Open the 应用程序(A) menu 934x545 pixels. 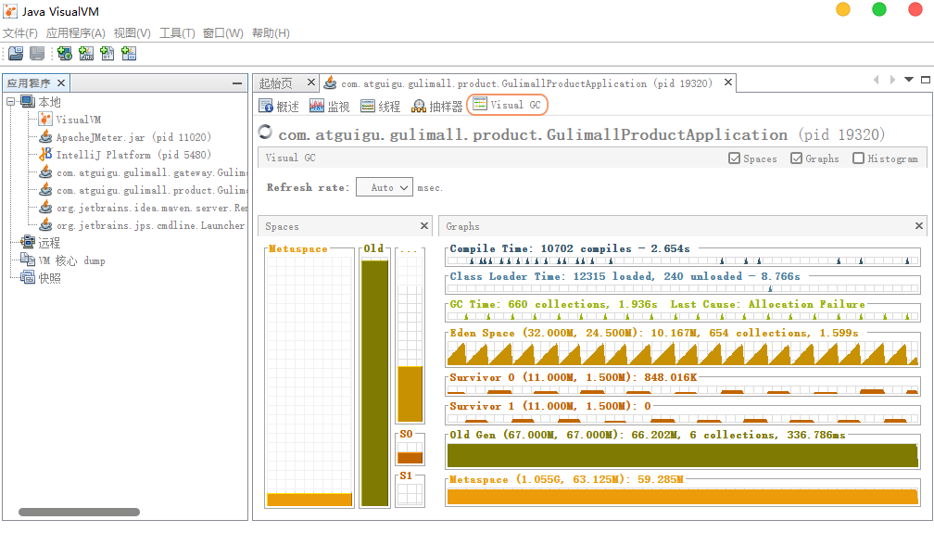pyautogui.click(x=76, y=32)
